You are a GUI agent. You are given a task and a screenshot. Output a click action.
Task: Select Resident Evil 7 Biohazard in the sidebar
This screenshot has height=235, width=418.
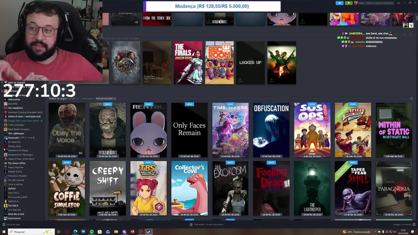(x=20, y=155)
